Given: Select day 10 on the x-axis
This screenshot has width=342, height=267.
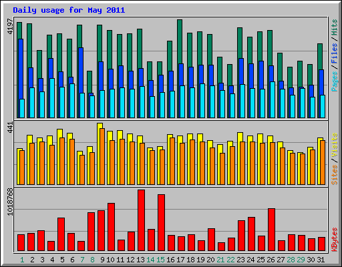Looking at the screenshot, I should 110,260.
